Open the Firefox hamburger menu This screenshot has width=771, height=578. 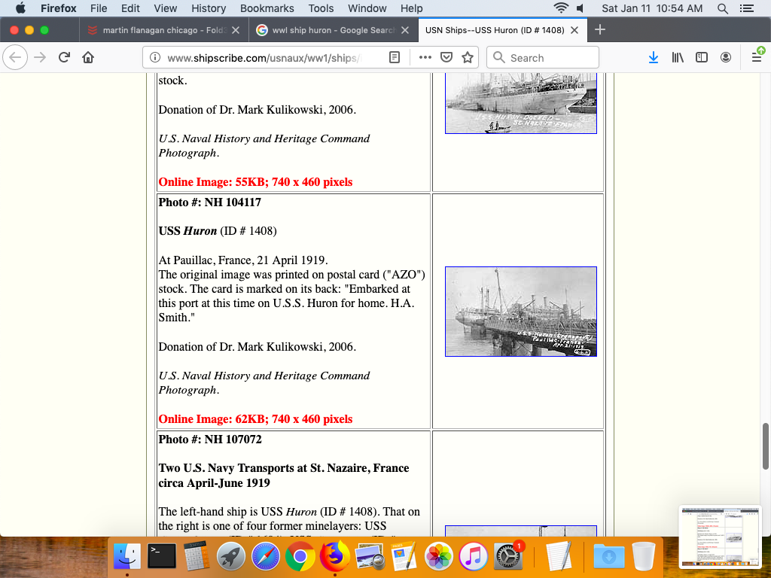click(x=757, y=57)
